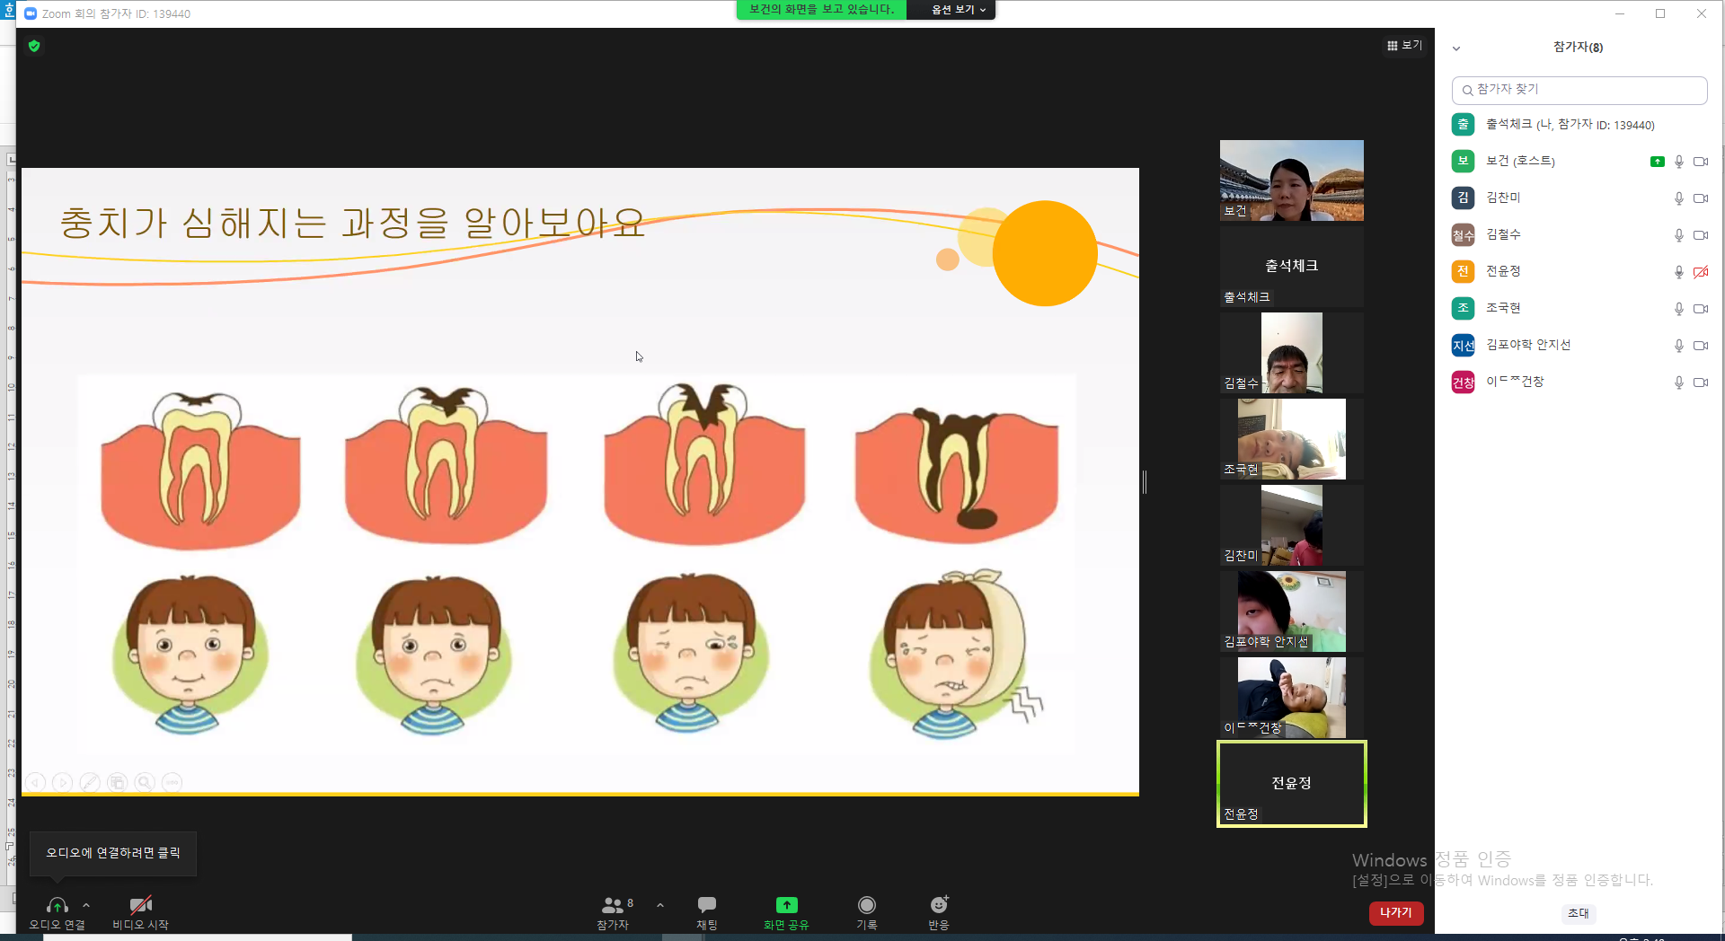The height and width of the screenshot is (941, 1725).
Task: Select 김포야학 안지선 avatar in list
Action: (1463, 346)
